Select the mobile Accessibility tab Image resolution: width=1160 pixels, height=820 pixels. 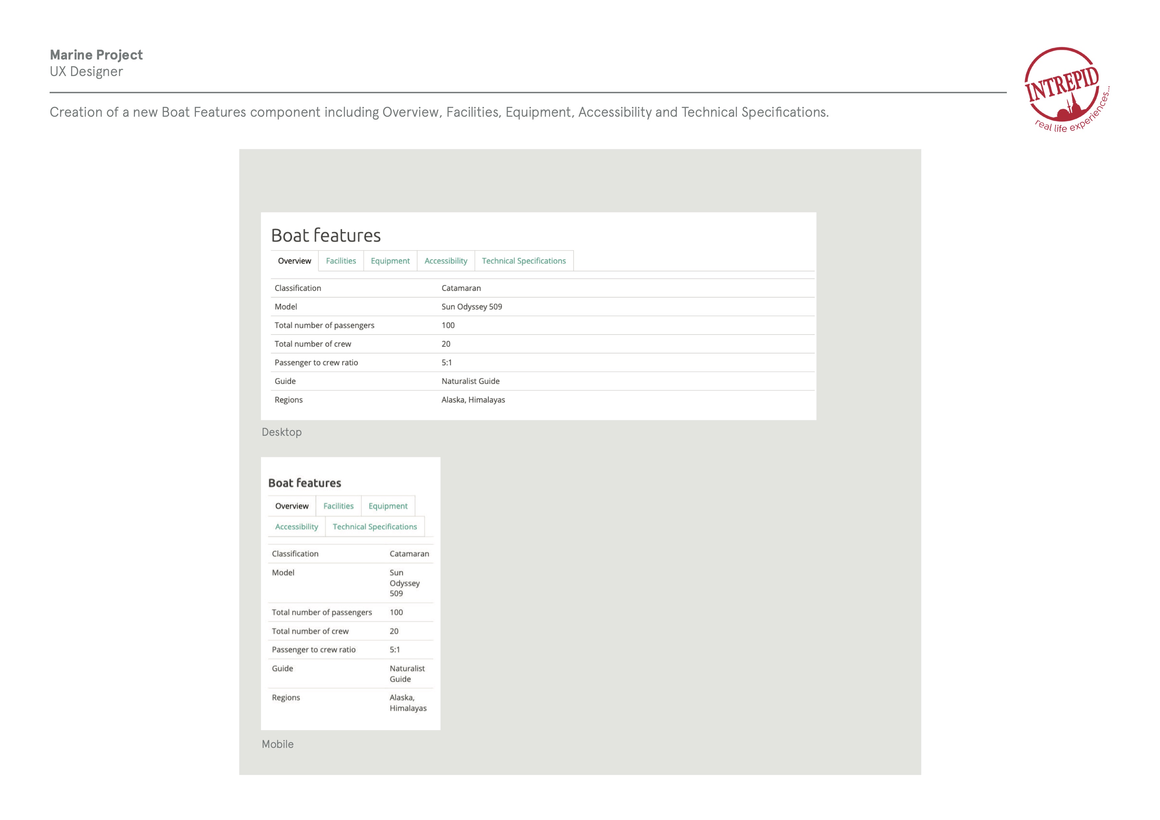point(296,527)
